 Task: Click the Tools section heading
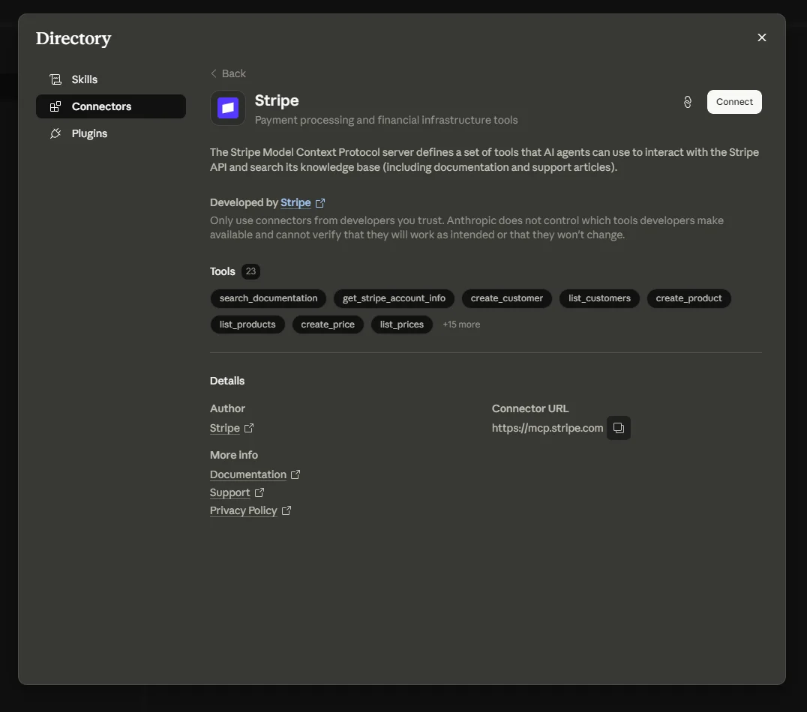[x=222, y=271]
